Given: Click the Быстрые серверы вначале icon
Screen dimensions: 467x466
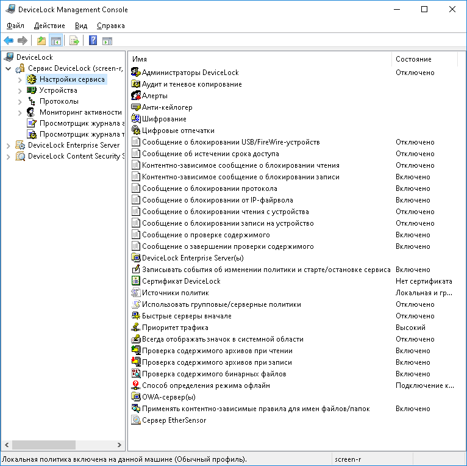Looking at the screenshot, I should click(x=136, y=315).
